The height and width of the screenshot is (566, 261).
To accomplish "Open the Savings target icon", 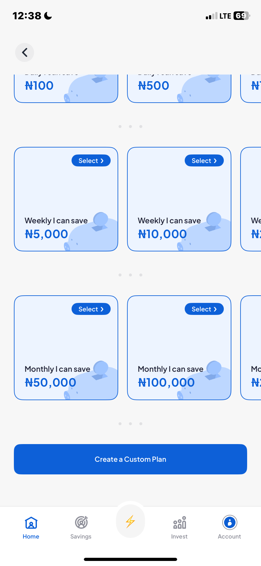I will pyautogui.click(x=81, y=523).
